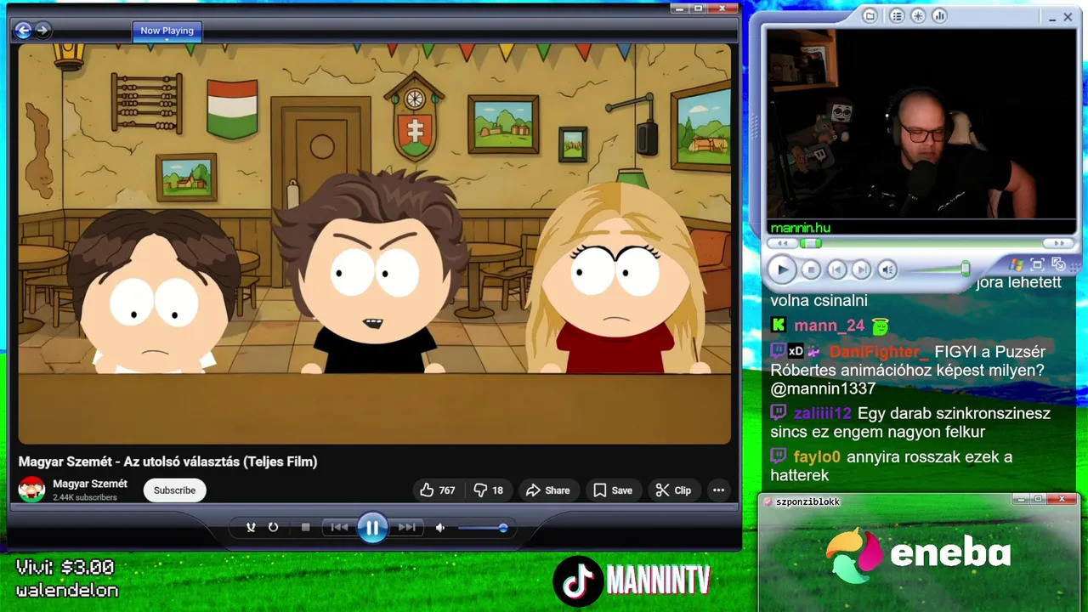The image size is (1088, 612).
Task: Click the eneba sponsor logo
Action: pyautogui.click(x=918, y=553)
